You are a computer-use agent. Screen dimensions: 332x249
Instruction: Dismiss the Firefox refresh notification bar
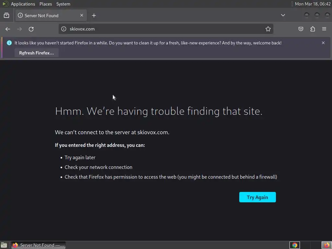pyautogui.click(x=323, y=43)
